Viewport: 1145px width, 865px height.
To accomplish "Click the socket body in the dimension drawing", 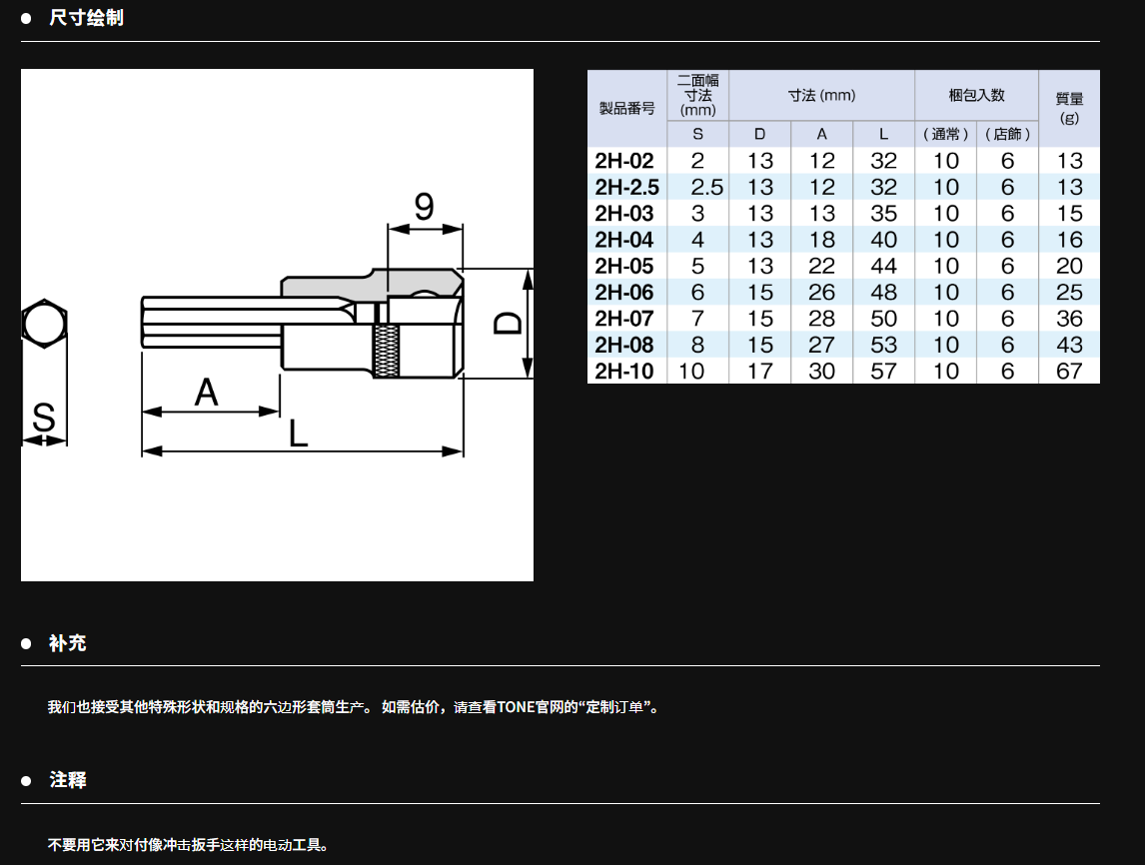I will pyautogui.click(x=420, y=338).
